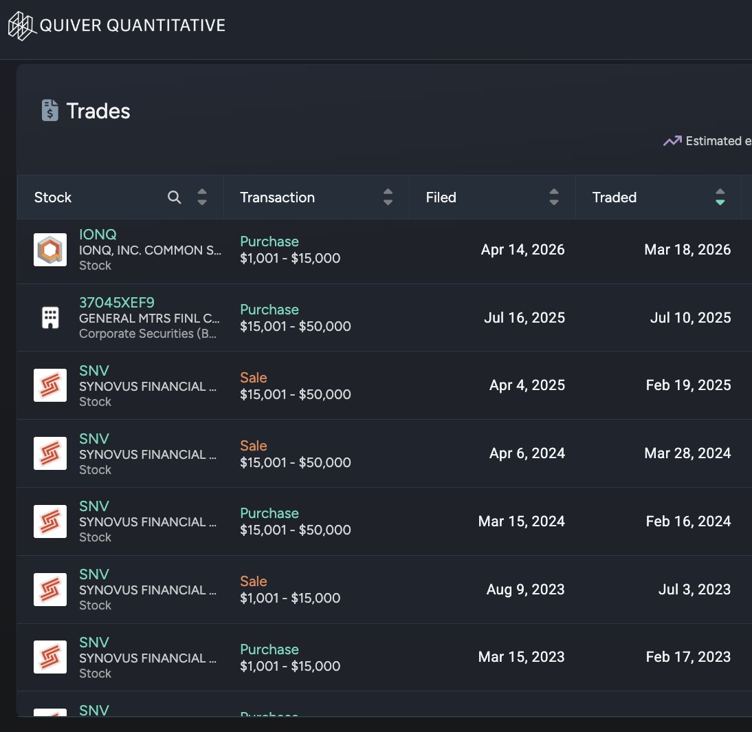Expand sort options for the Stock column
The width and height of the screenshot is (752, 732).
point(202,197)
